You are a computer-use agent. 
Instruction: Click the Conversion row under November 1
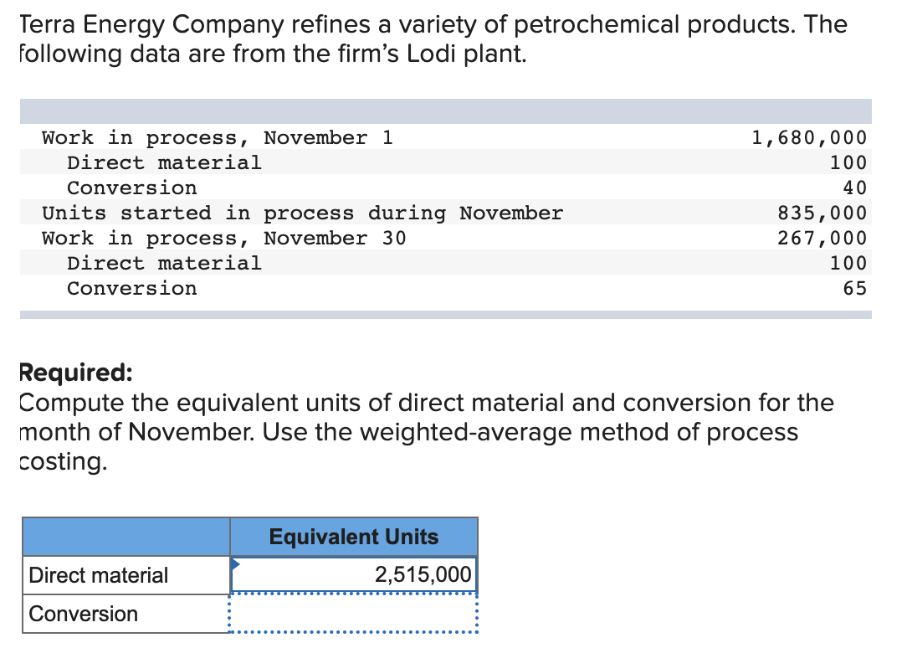tap(445, 188)
